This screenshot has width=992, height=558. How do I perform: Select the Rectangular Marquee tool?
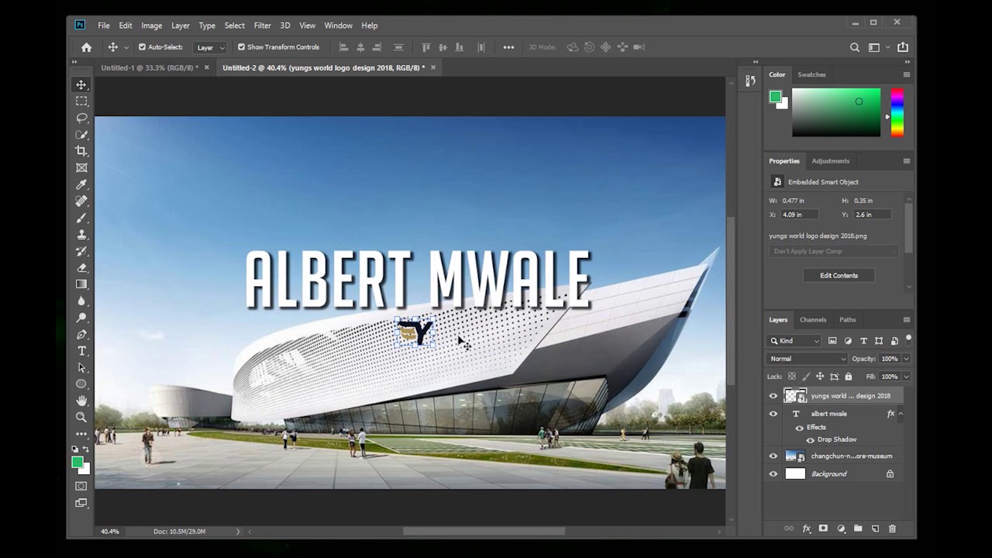point(81,102)
